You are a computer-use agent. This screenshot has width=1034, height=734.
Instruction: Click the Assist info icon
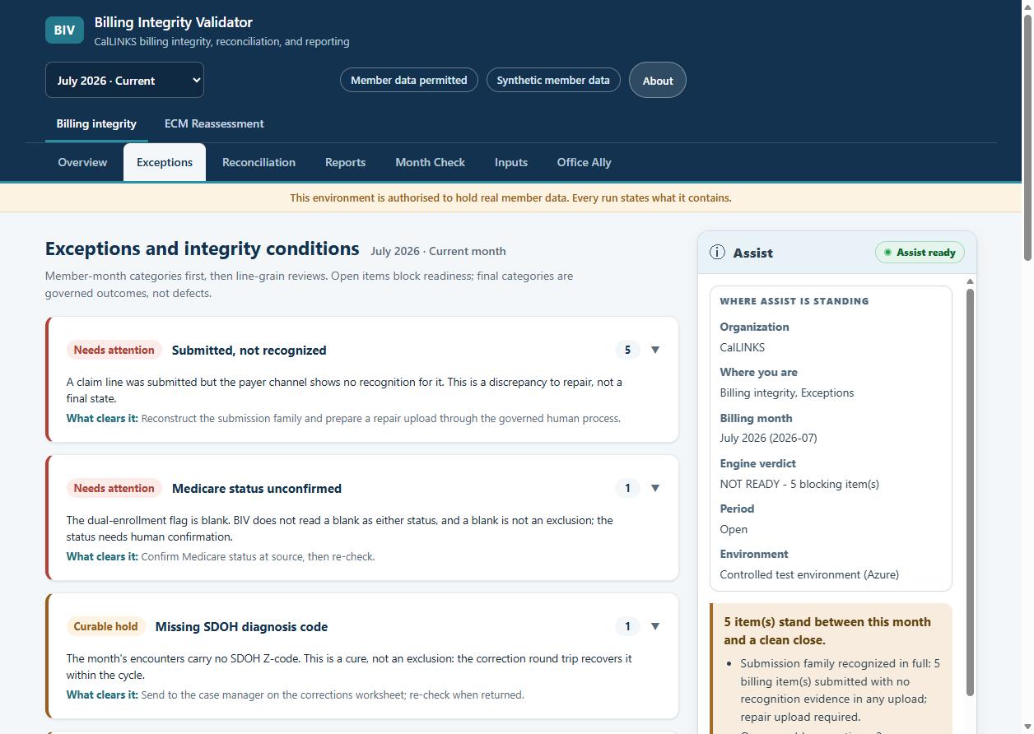tap(717, 253)
